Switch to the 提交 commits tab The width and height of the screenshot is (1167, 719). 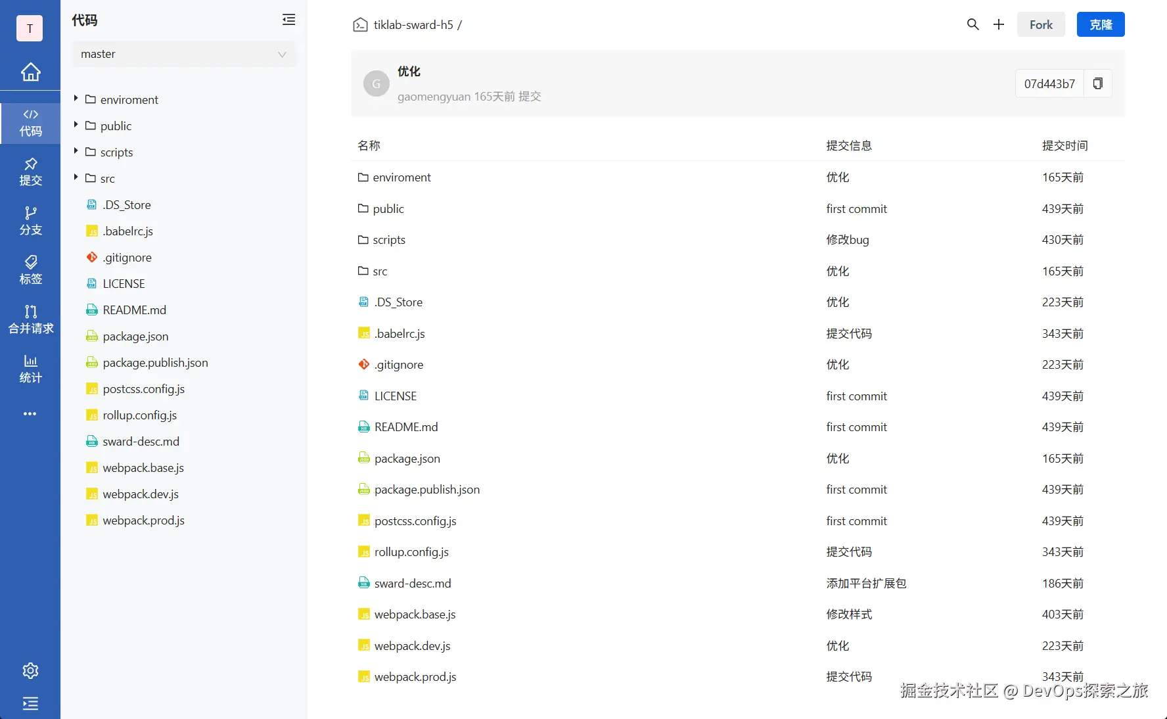(x=30, y=172)
